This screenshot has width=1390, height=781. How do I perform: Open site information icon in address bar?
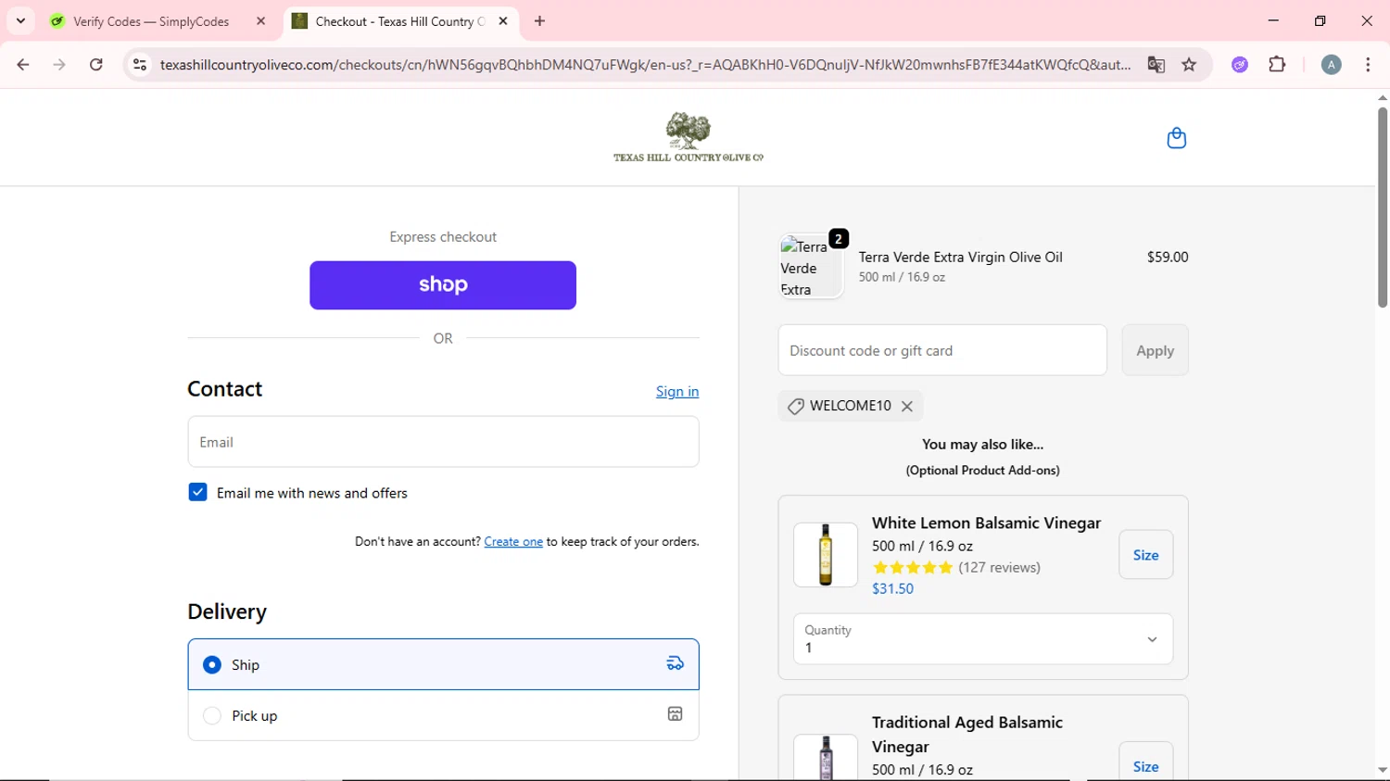point(140,65)
